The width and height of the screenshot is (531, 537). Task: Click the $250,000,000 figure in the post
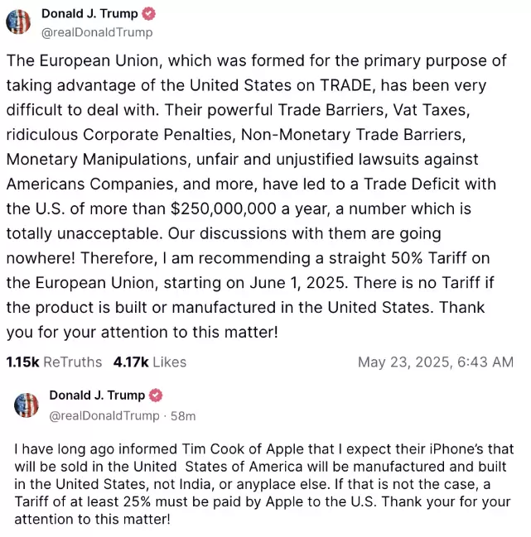223,209
